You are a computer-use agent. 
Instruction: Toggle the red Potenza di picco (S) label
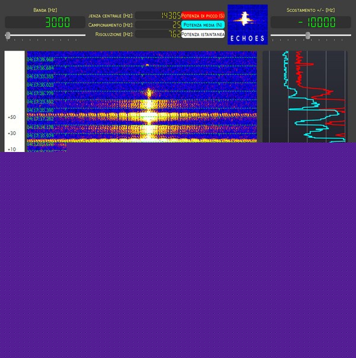(203, 15)
